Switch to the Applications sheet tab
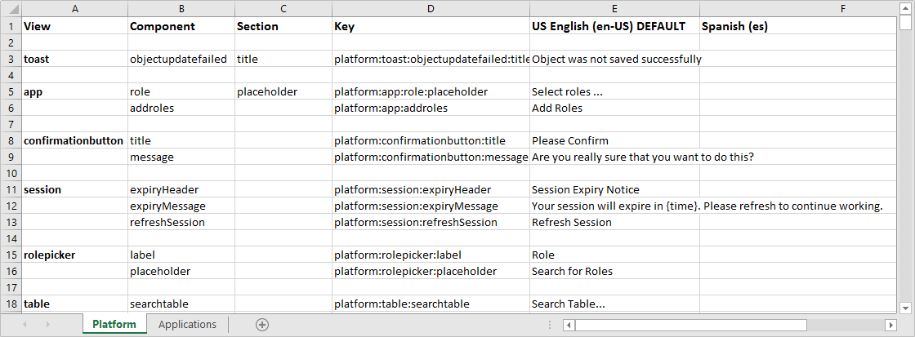The width and height of the screenshot is (915, 337). [187, 324]
